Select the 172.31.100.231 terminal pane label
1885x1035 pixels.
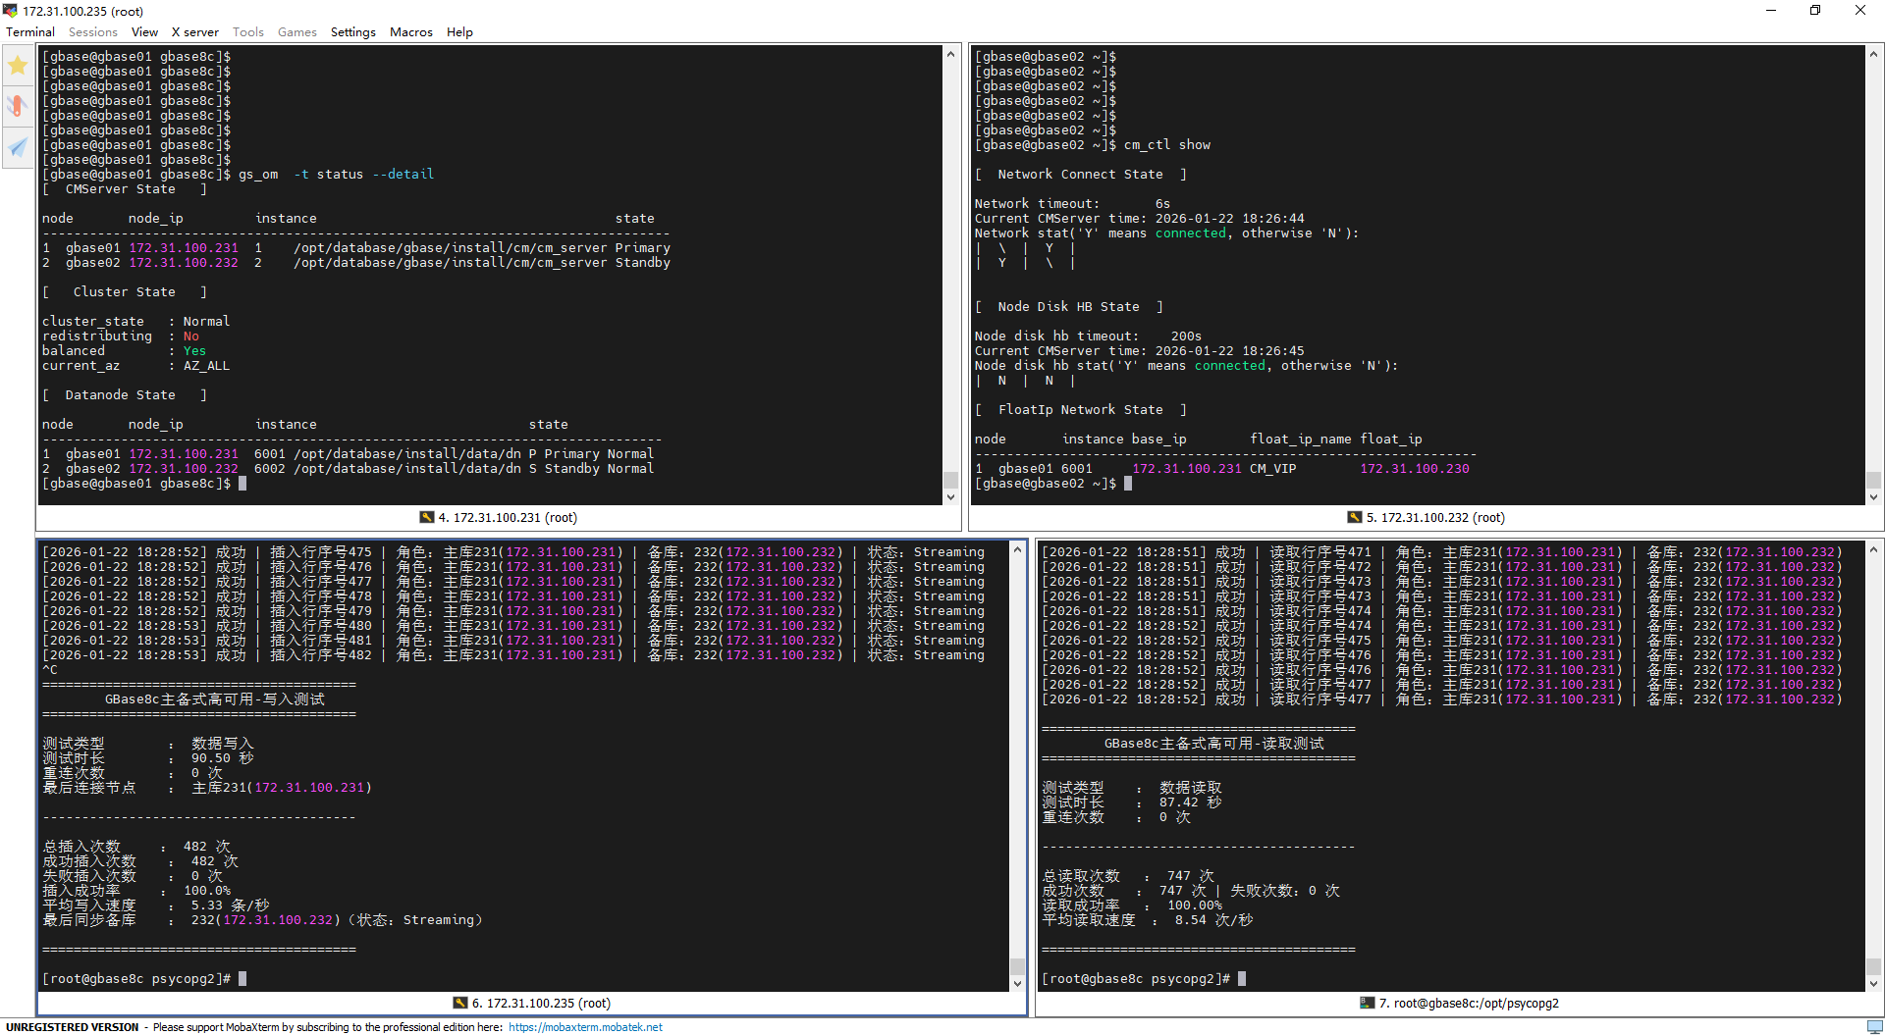point(507,518)
